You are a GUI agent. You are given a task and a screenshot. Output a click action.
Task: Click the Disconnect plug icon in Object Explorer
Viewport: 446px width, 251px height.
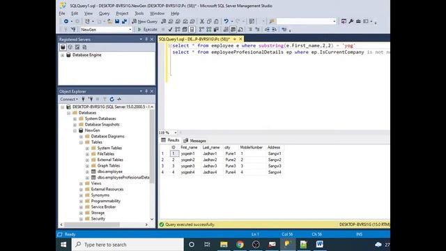pos(91,99)
